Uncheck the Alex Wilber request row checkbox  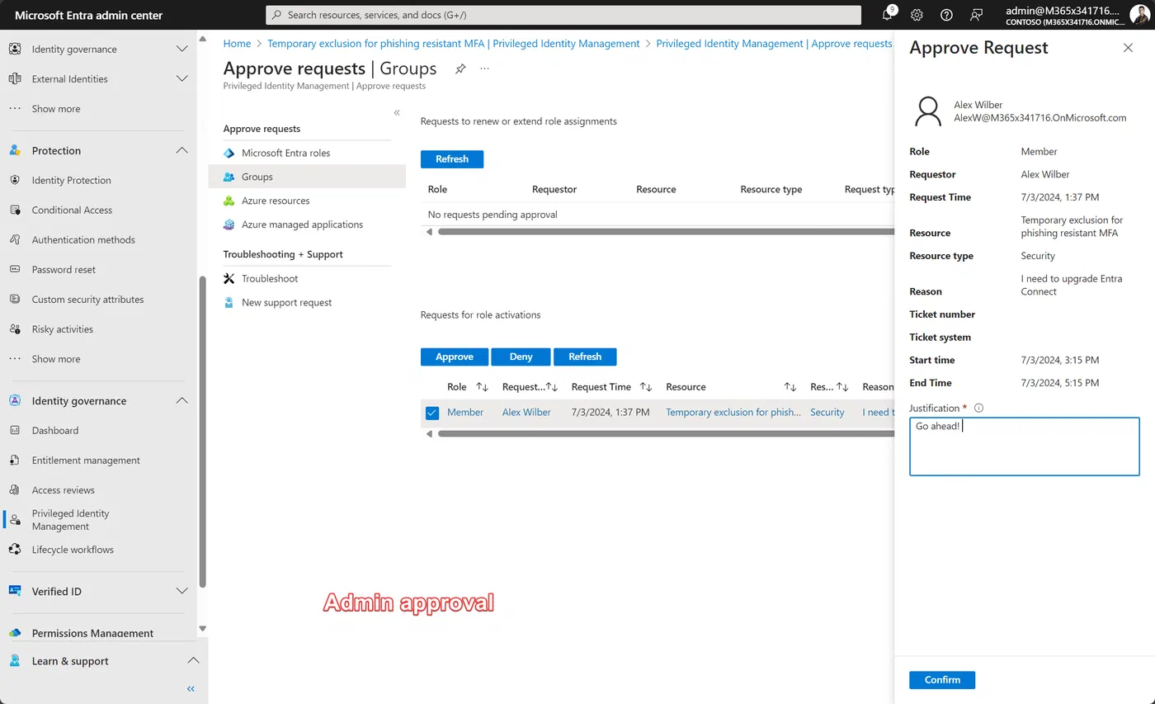tap(432, 413)
